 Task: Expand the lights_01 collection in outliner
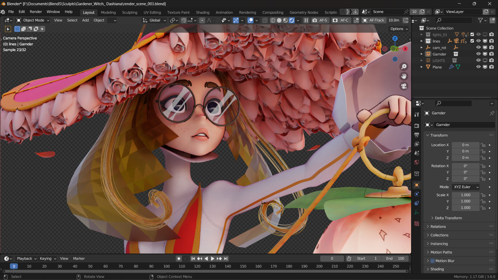(x=421, y=35)
